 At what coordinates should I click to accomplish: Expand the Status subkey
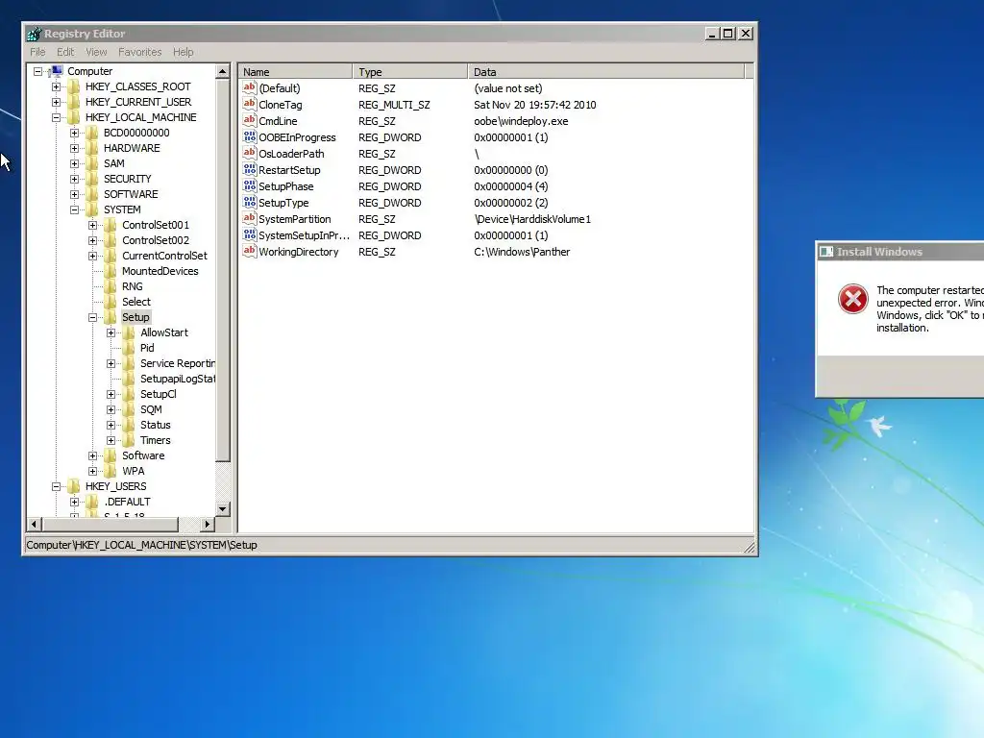(111, 425)
